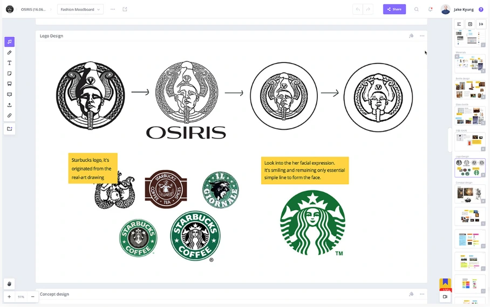Select the brown Starbucks Coffee Tea Spices logo
The image size is (490, 307).
[166, 189]
